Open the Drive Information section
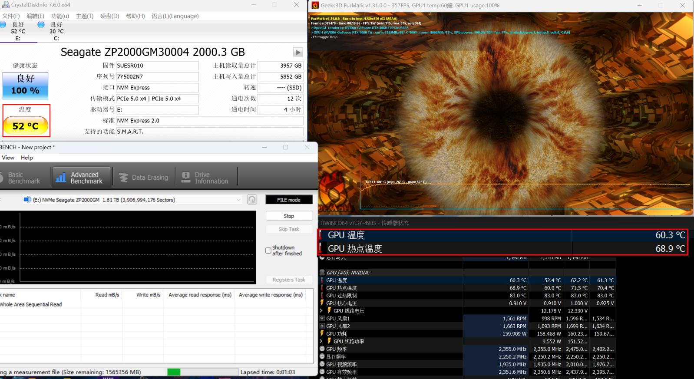Screen dimensions: 694x379 pos(205,178)
